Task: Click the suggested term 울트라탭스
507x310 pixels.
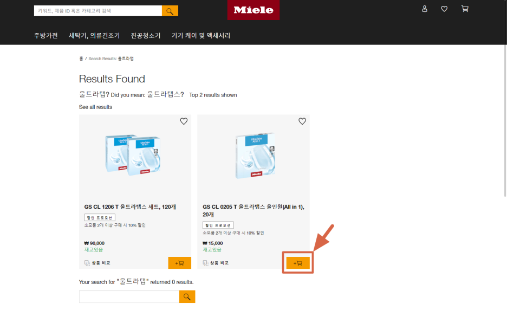Action: point(163,94)
